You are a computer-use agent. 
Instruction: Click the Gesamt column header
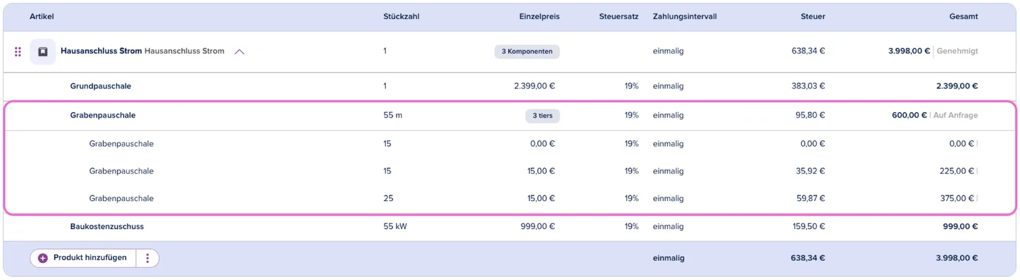[963, 17]
